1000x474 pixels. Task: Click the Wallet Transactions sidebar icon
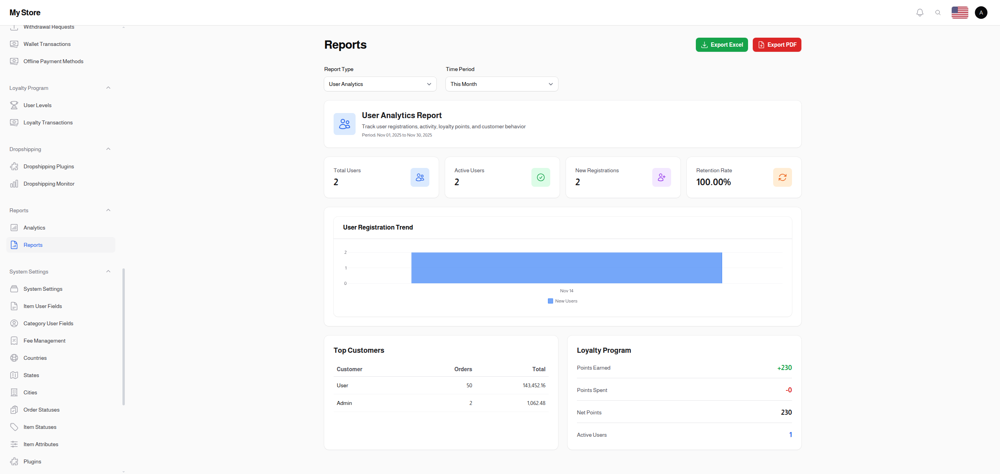click(14, 44)
